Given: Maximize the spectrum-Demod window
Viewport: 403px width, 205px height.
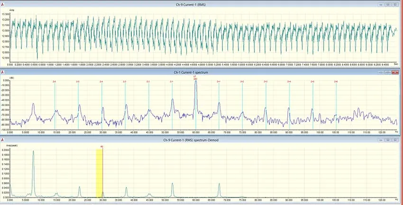Looking at the screenshot, I should (x=388, y=140).
